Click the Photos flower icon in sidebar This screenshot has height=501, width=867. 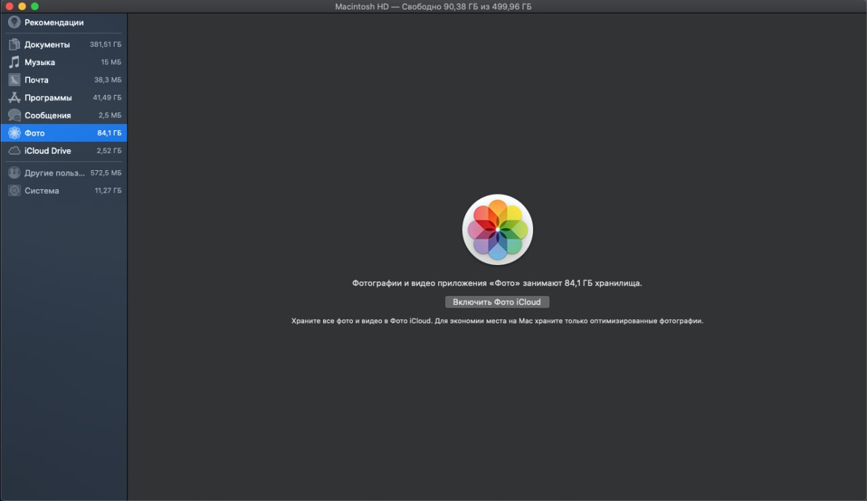[14, 133]
